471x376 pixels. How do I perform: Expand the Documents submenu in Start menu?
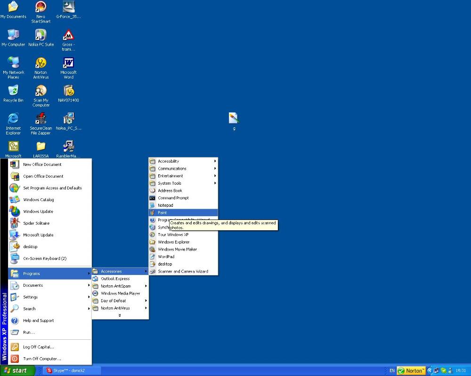click(50, 285)
